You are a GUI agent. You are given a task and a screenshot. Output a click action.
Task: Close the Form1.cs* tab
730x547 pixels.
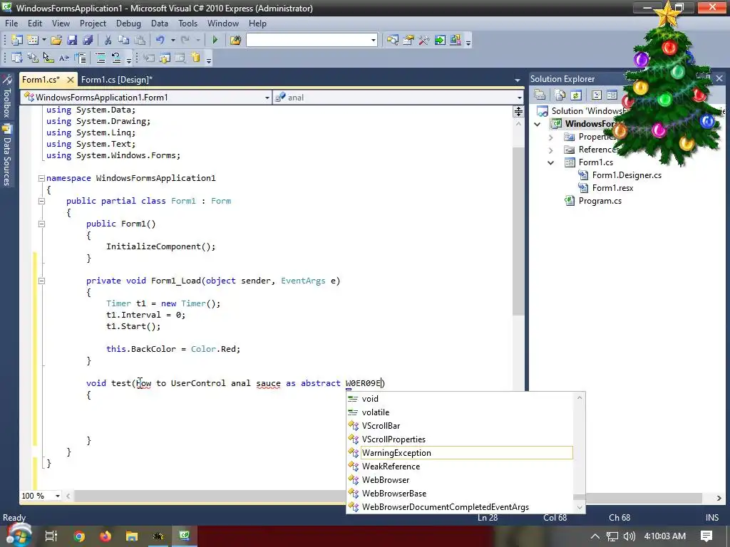[71, 80]
